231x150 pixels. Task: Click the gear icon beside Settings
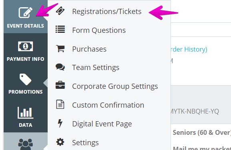coord(60,142)
